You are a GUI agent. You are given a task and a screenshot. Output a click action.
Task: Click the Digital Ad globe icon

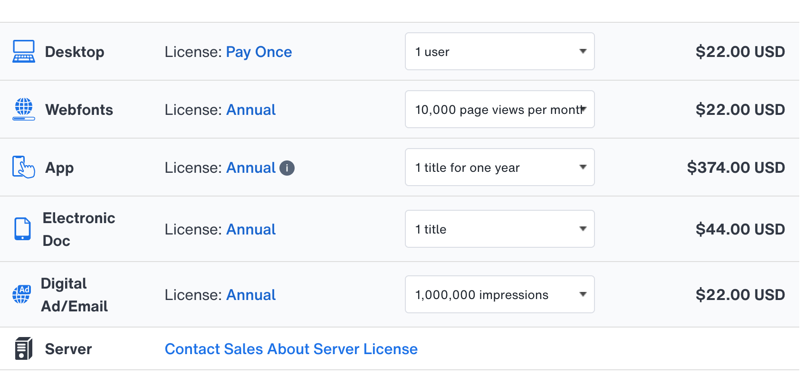tap(21, 294)
